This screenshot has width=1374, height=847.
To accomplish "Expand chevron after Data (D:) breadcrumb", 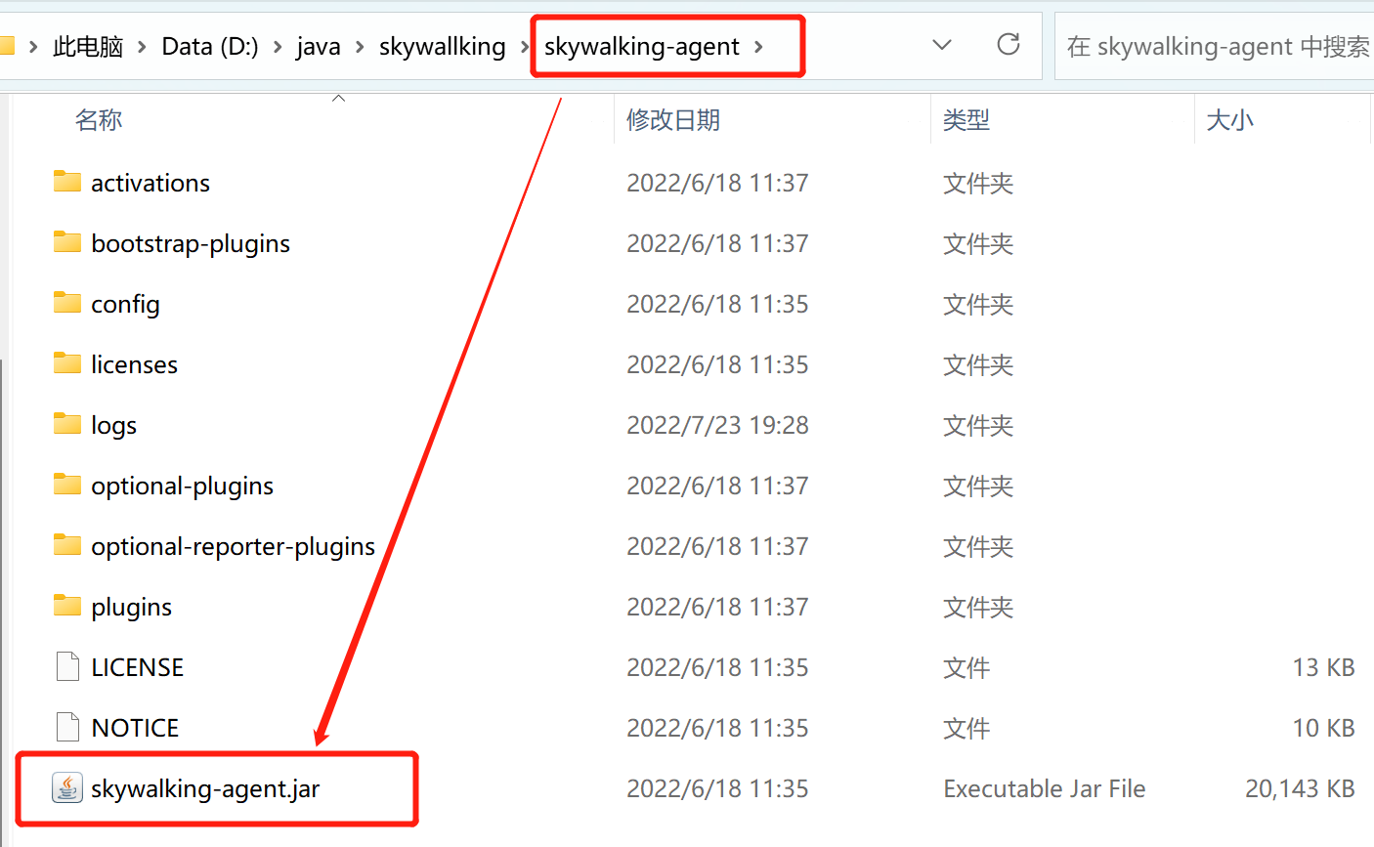I will (x=278, y=46).
